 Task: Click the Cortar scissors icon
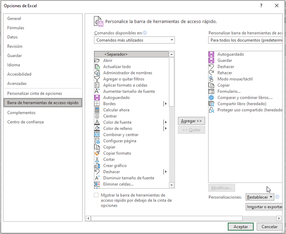pyautogui.click(x=97, y=159)
